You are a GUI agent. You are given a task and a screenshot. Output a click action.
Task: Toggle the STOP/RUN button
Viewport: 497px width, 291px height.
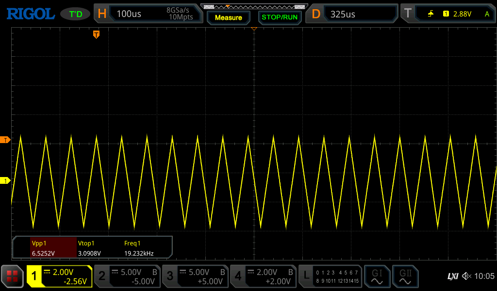coord(280,17)
